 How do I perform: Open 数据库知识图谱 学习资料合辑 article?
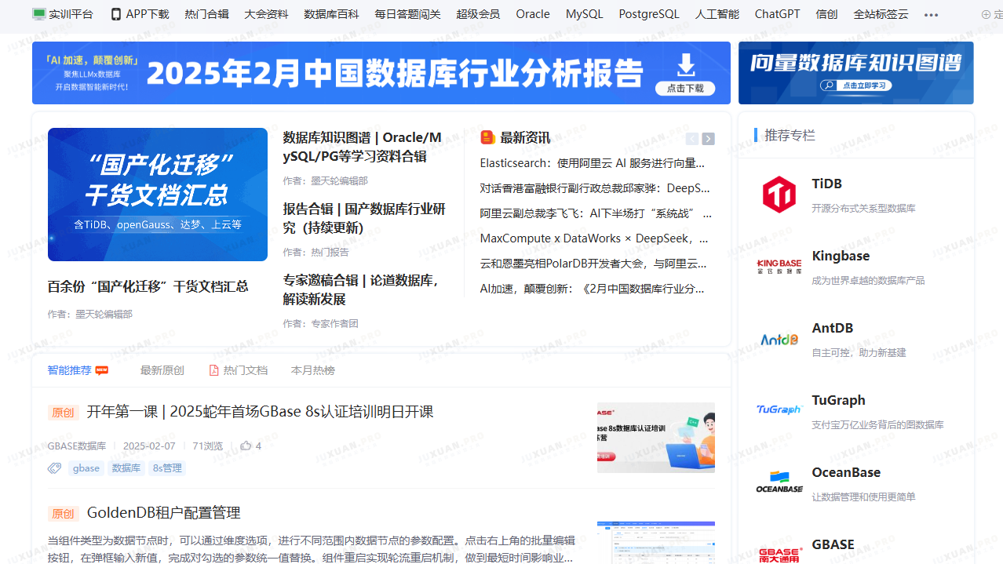362,147
